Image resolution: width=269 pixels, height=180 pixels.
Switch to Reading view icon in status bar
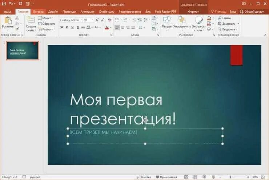[x=204, y=177]
